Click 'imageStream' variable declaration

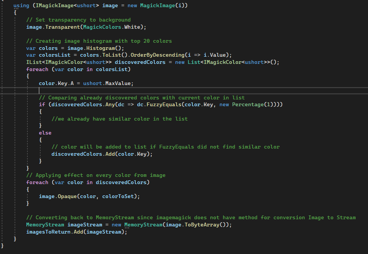pos(85,225)
